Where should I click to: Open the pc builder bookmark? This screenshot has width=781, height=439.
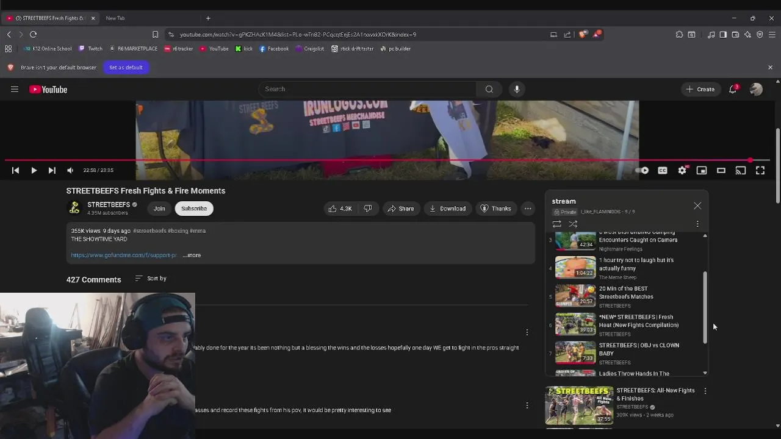395,49
